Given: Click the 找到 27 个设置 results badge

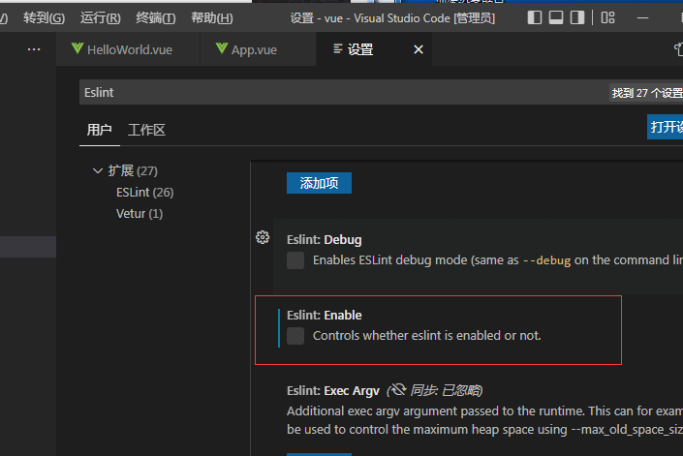Looking at the screenshot, I should [646, 93].
